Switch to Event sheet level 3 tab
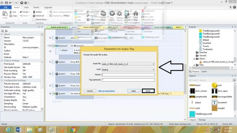The image size is (237, 133). pos(59,27)
